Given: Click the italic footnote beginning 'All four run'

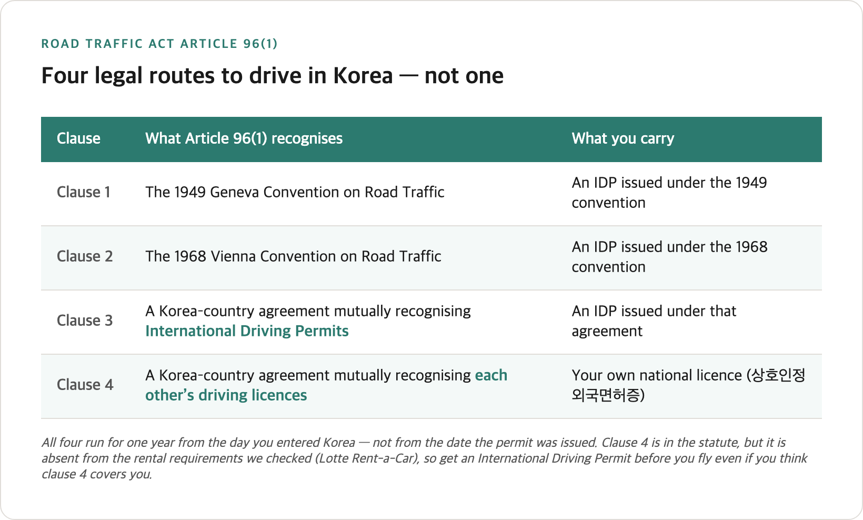Looking at the screenshot, I should click(x=424, y=458).
